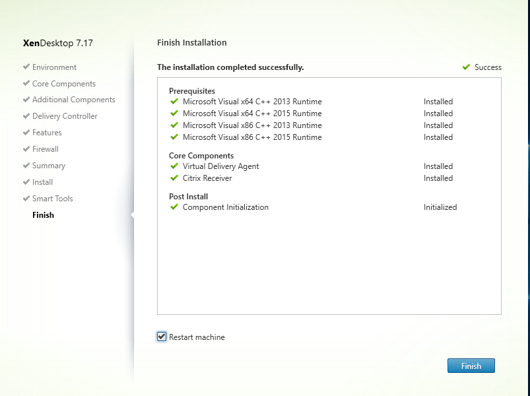Click Installed status for Virtual Delivery Agent

tap(438, 166)
